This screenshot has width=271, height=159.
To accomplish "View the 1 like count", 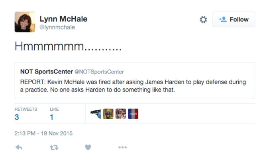I will [51, 117].
